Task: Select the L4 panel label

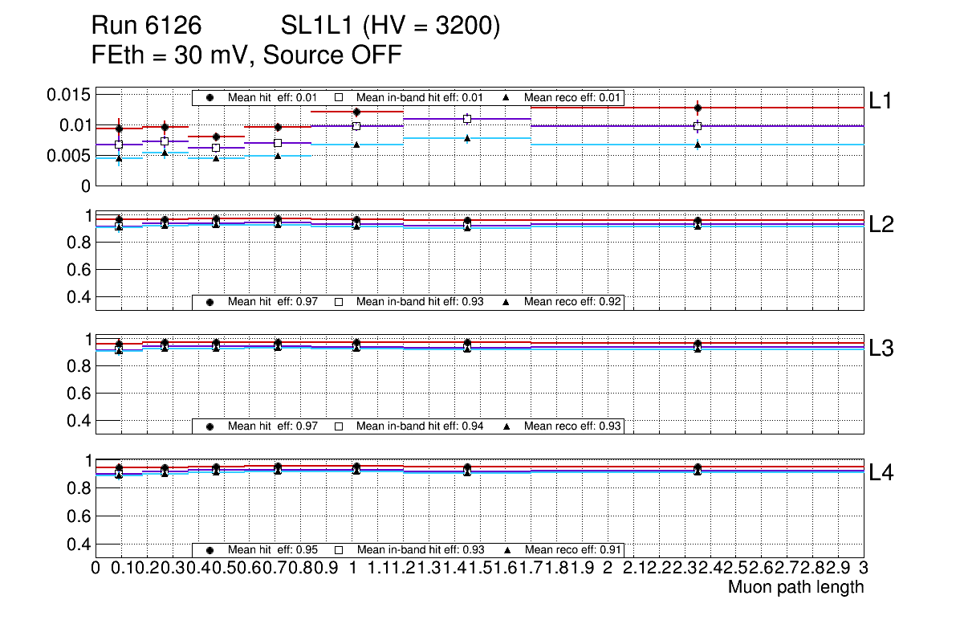Action: [881, 473]
